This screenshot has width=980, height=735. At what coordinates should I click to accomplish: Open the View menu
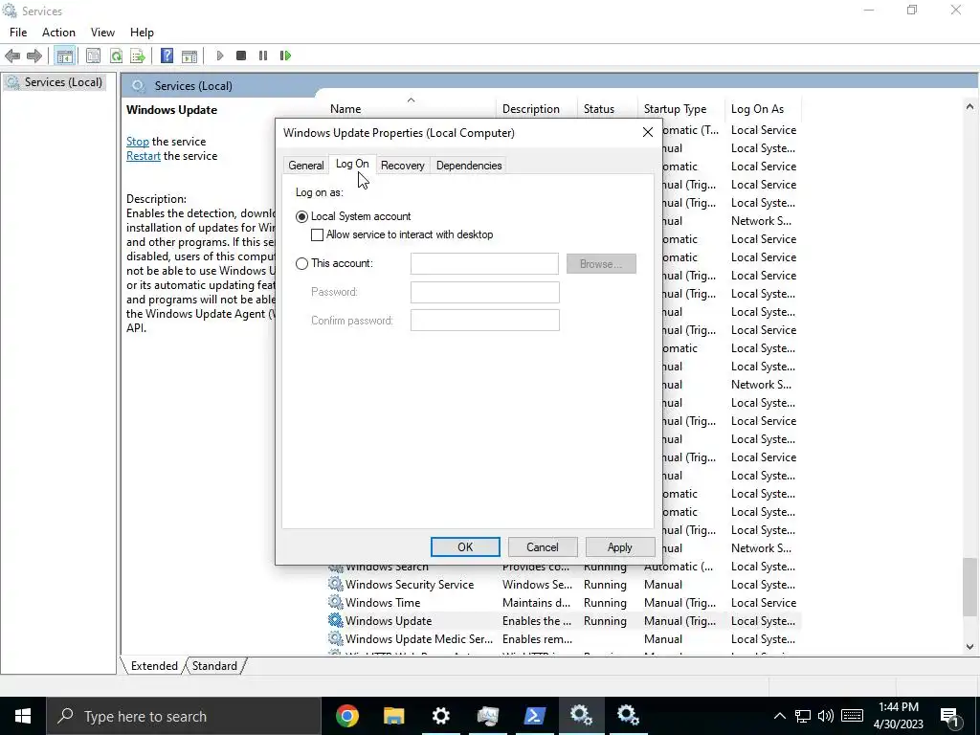click(102, 33)
